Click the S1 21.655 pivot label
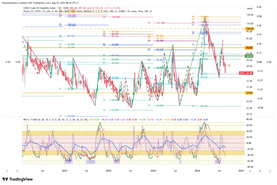This screenshot has height=185, width=277. (111, 110)
